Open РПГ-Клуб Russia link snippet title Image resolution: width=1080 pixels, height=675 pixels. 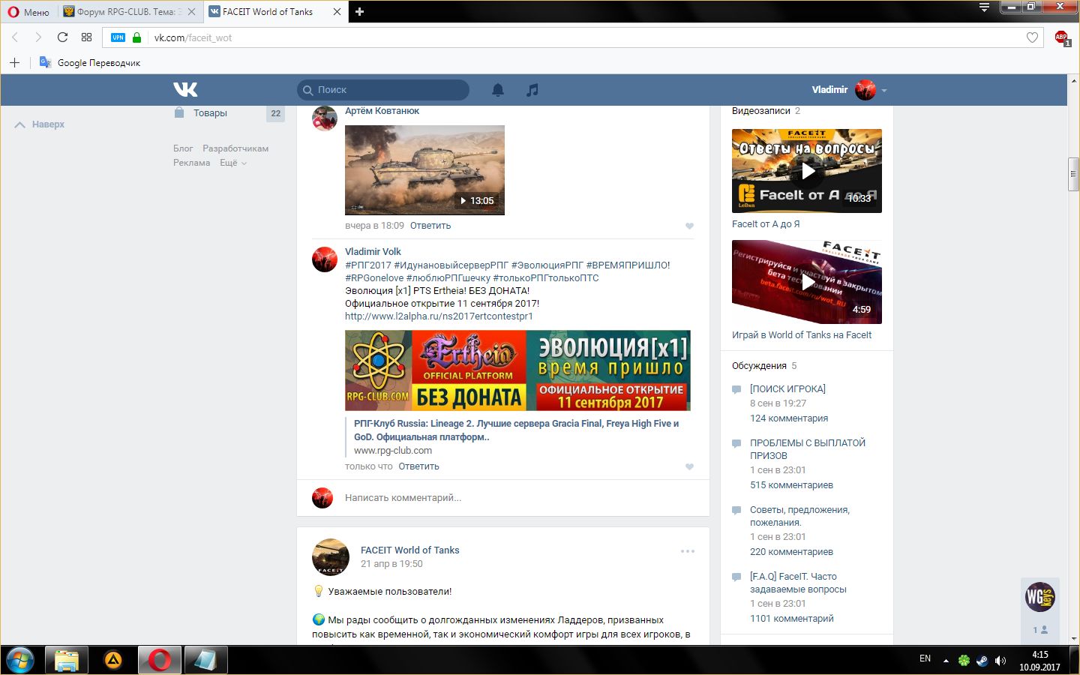pyautogui.click(x=516, y=430)
